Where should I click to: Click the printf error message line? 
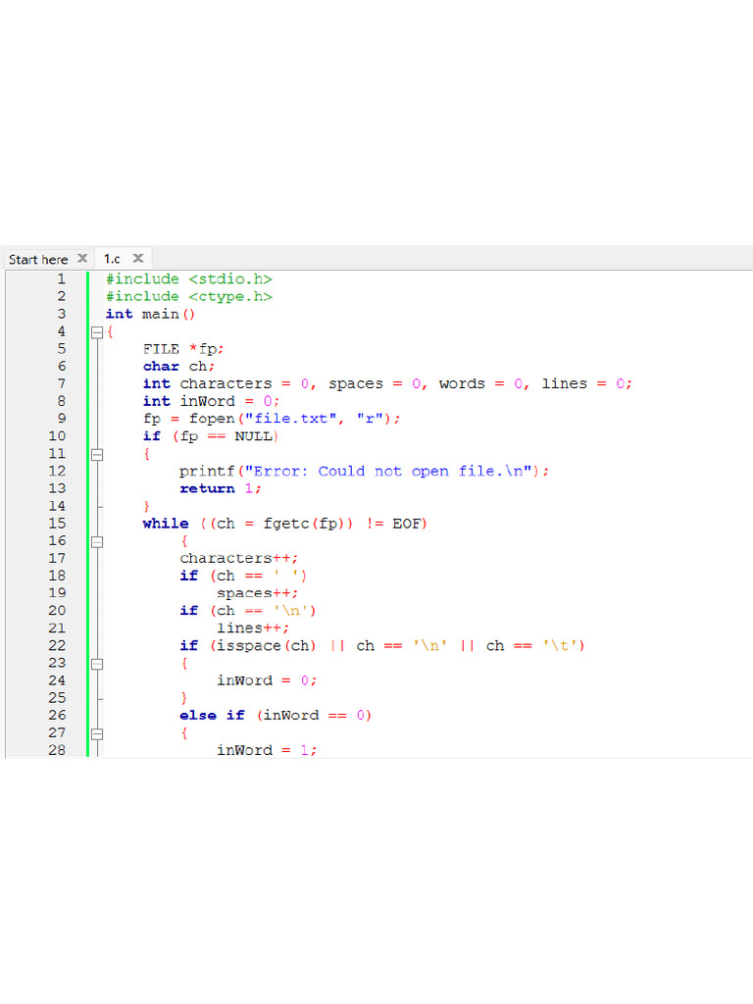(x=365, y=472)
